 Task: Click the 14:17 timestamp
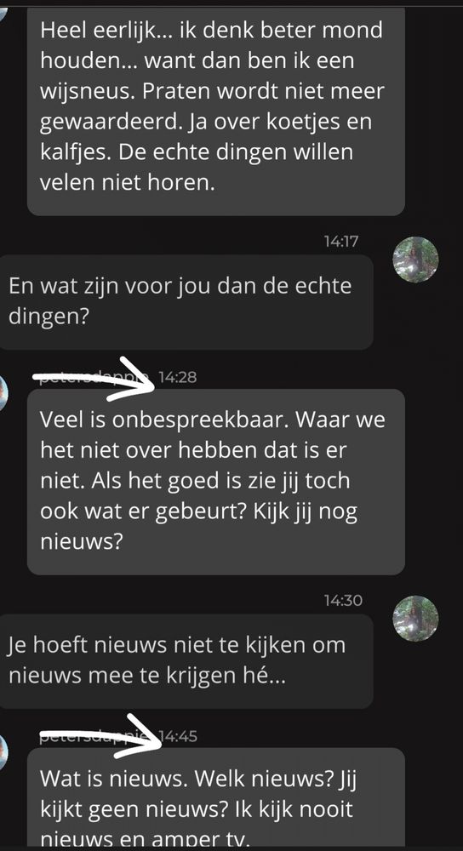(341, 242)
